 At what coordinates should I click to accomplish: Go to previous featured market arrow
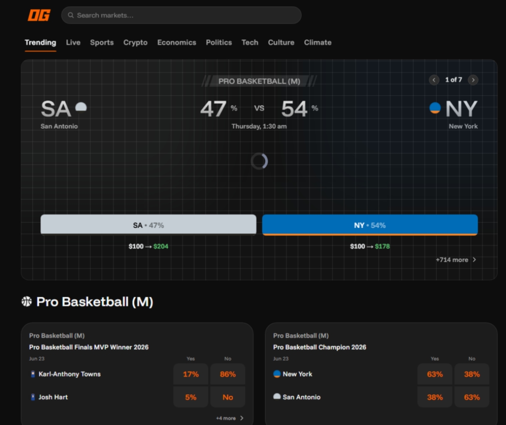434,80
